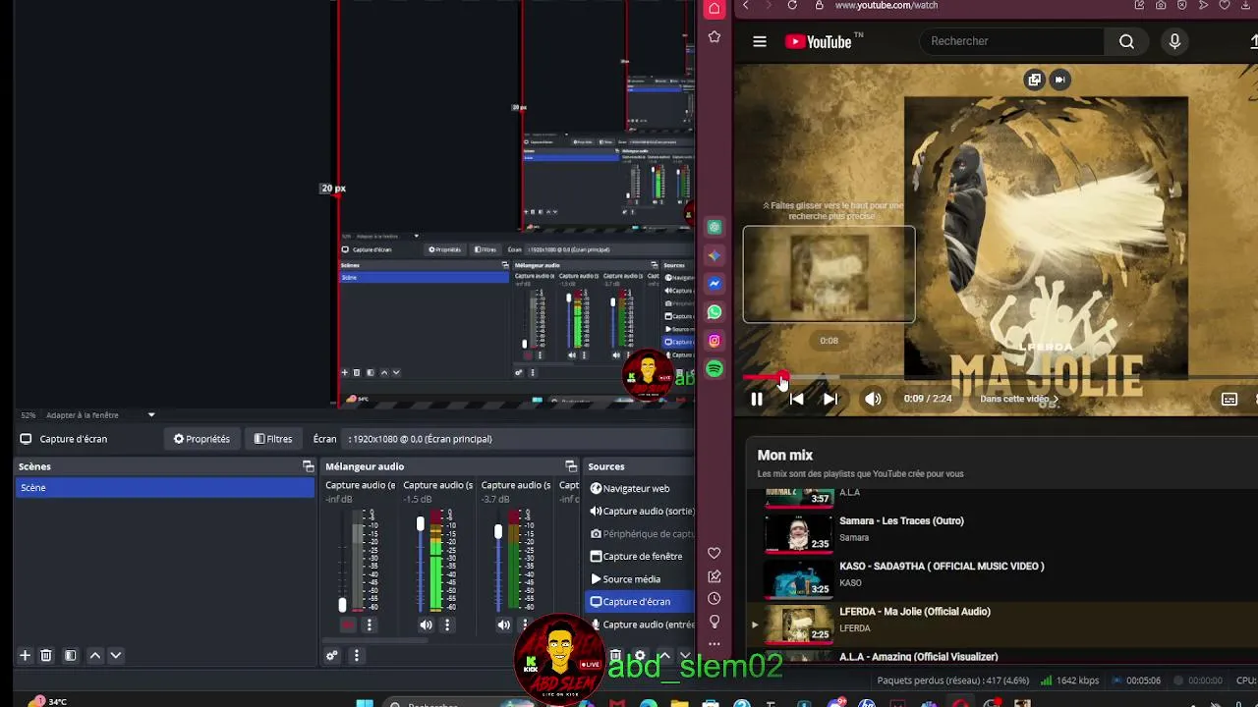Open the history clock in the Opera sidebar
The height and width of the screenshot is (707, 1258).
pyautogui.click(x=715, y=599)
